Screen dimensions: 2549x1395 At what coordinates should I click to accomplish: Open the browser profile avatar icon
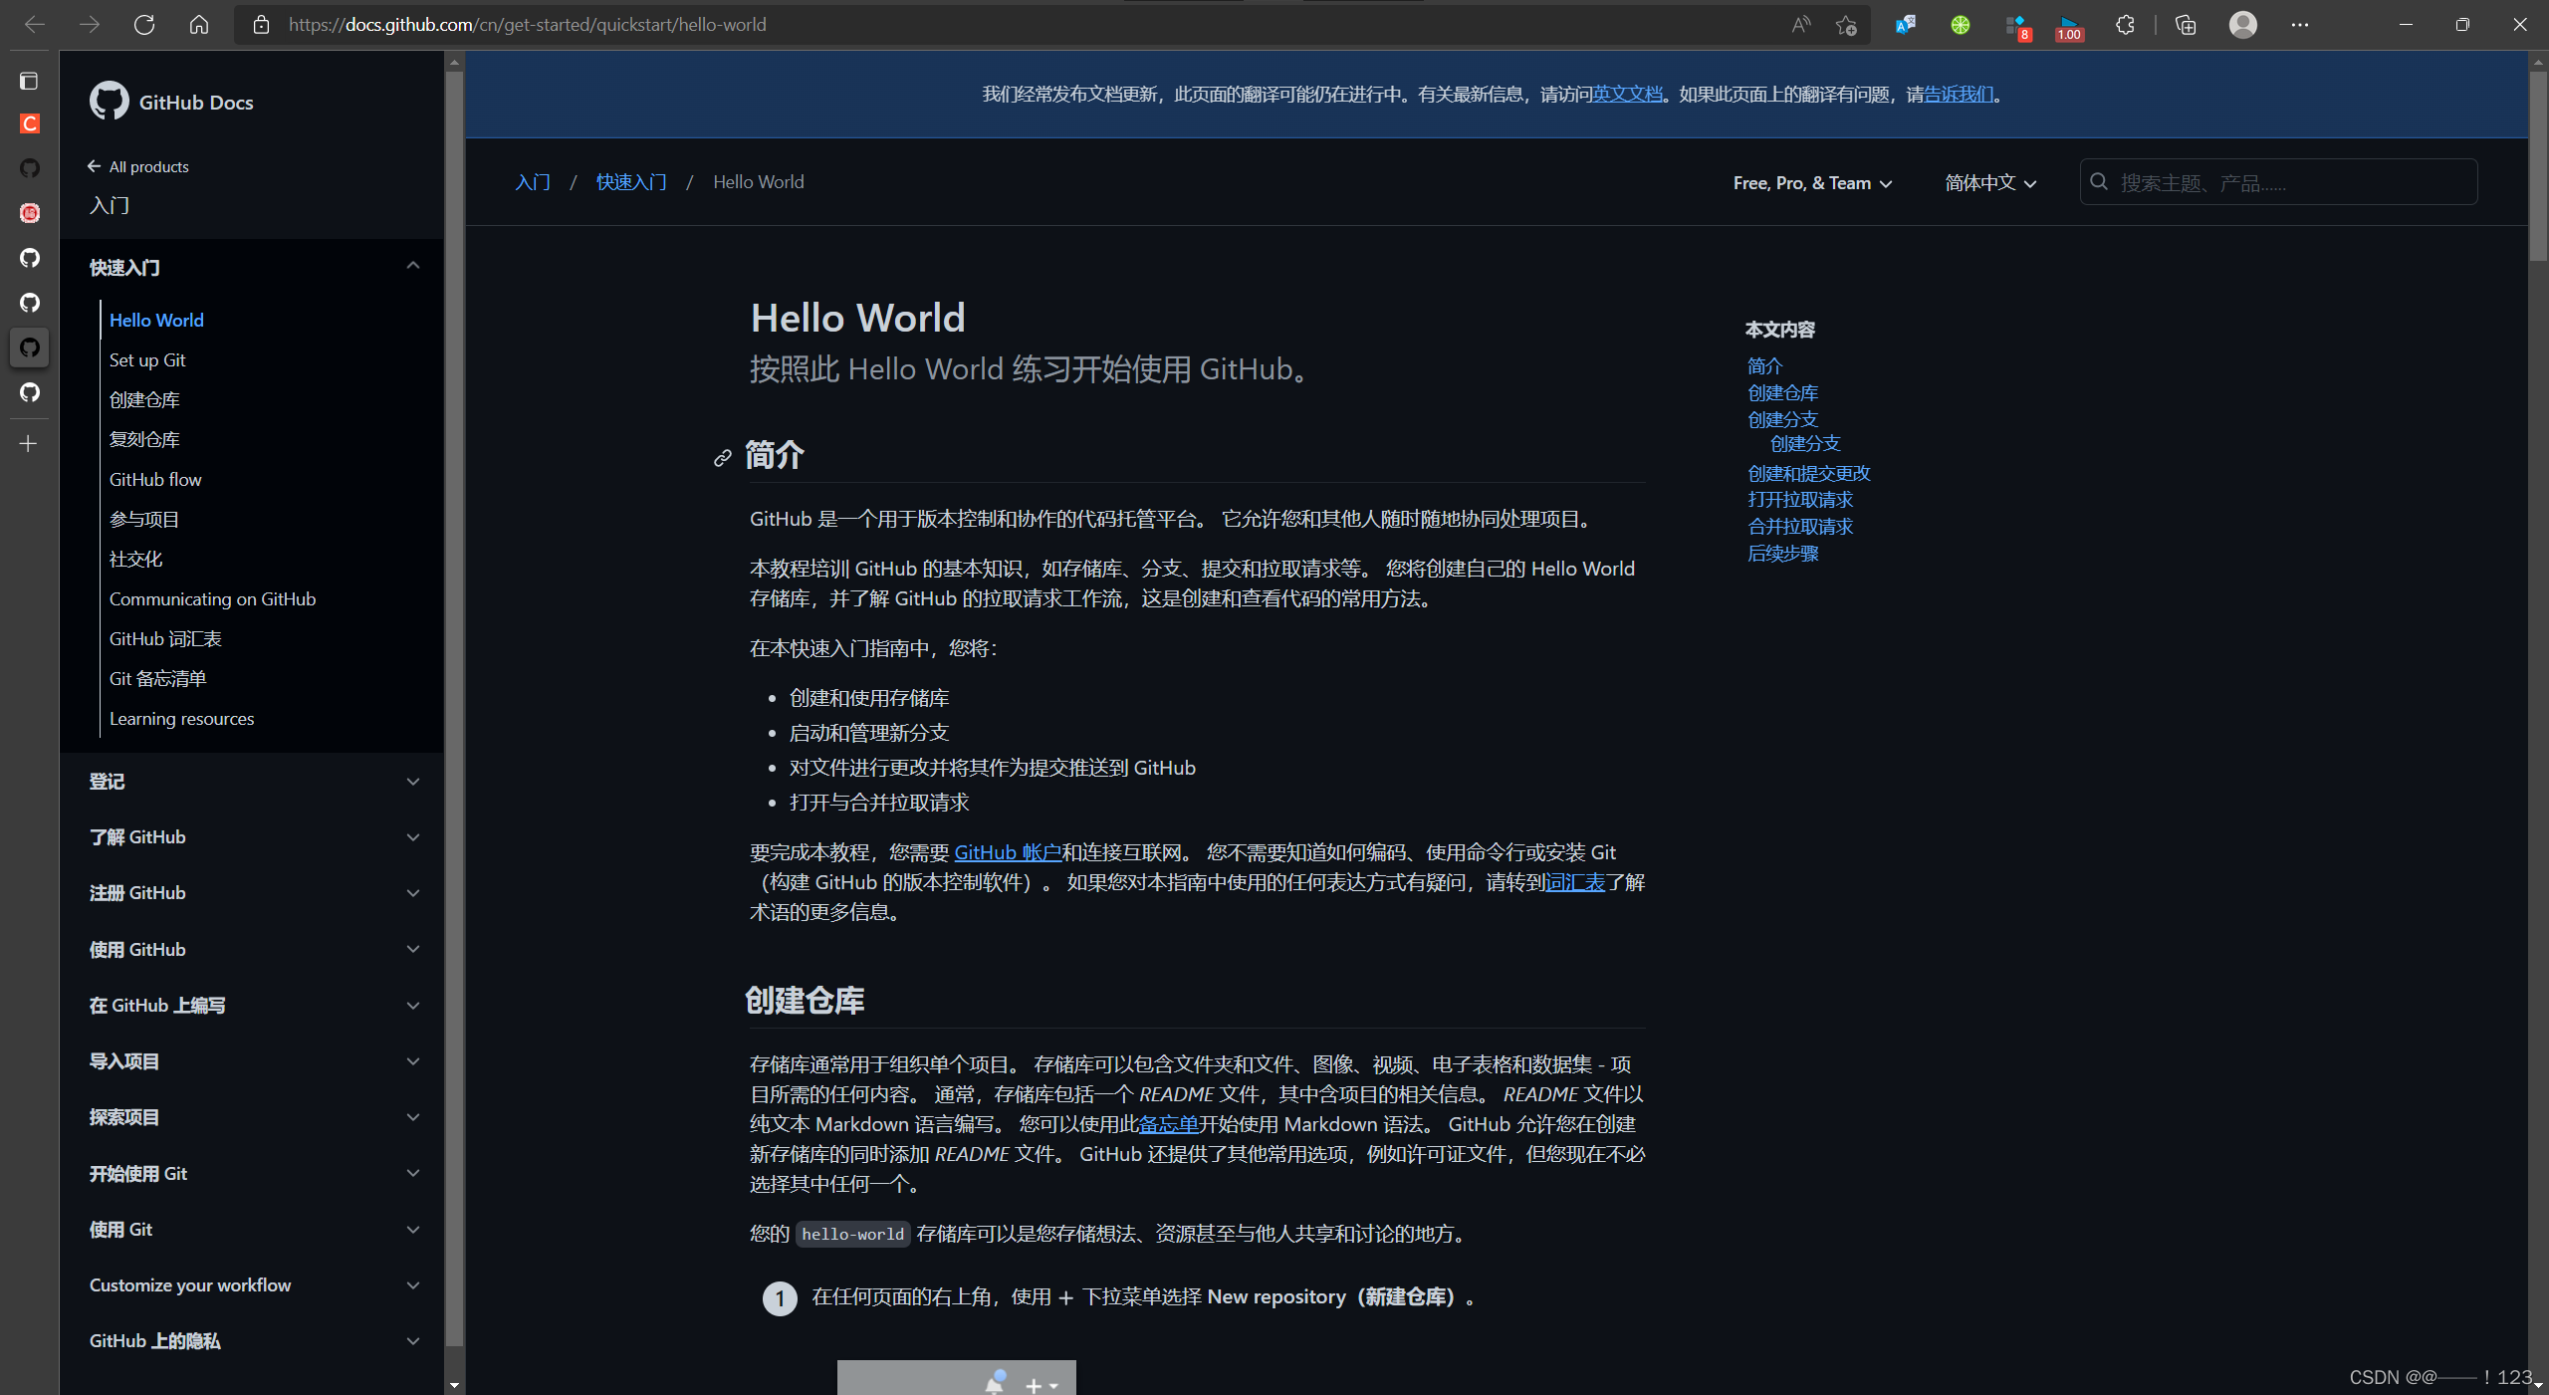point(2242,24)
